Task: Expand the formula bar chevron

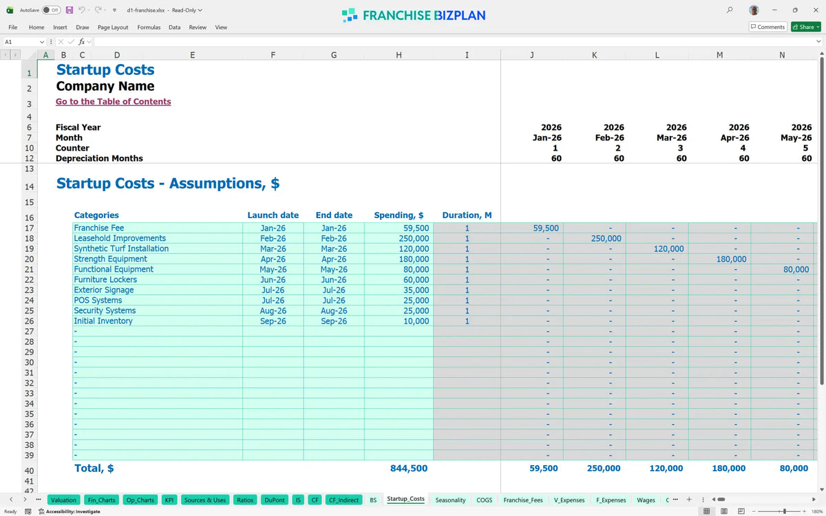Action: pos(818,42)
